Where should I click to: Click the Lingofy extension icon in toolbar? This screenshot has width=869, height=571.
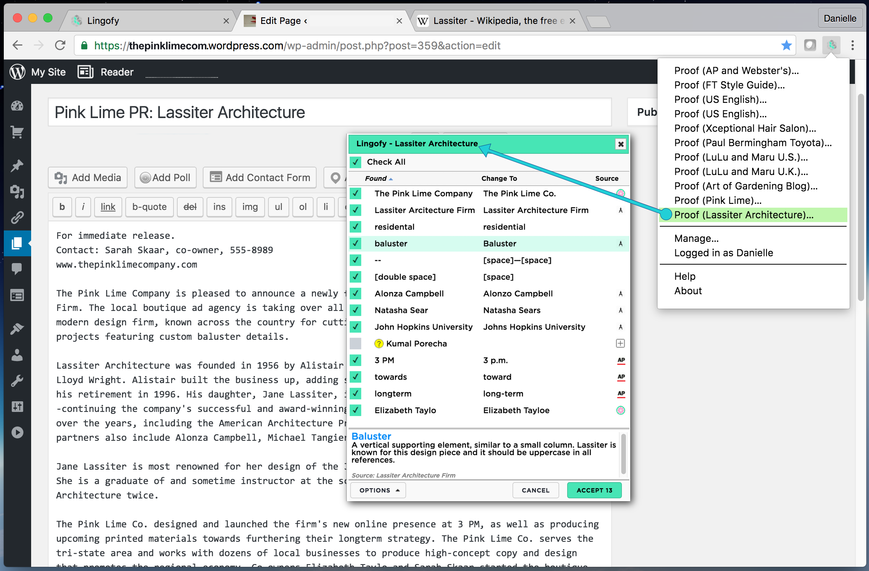[831, 46]
